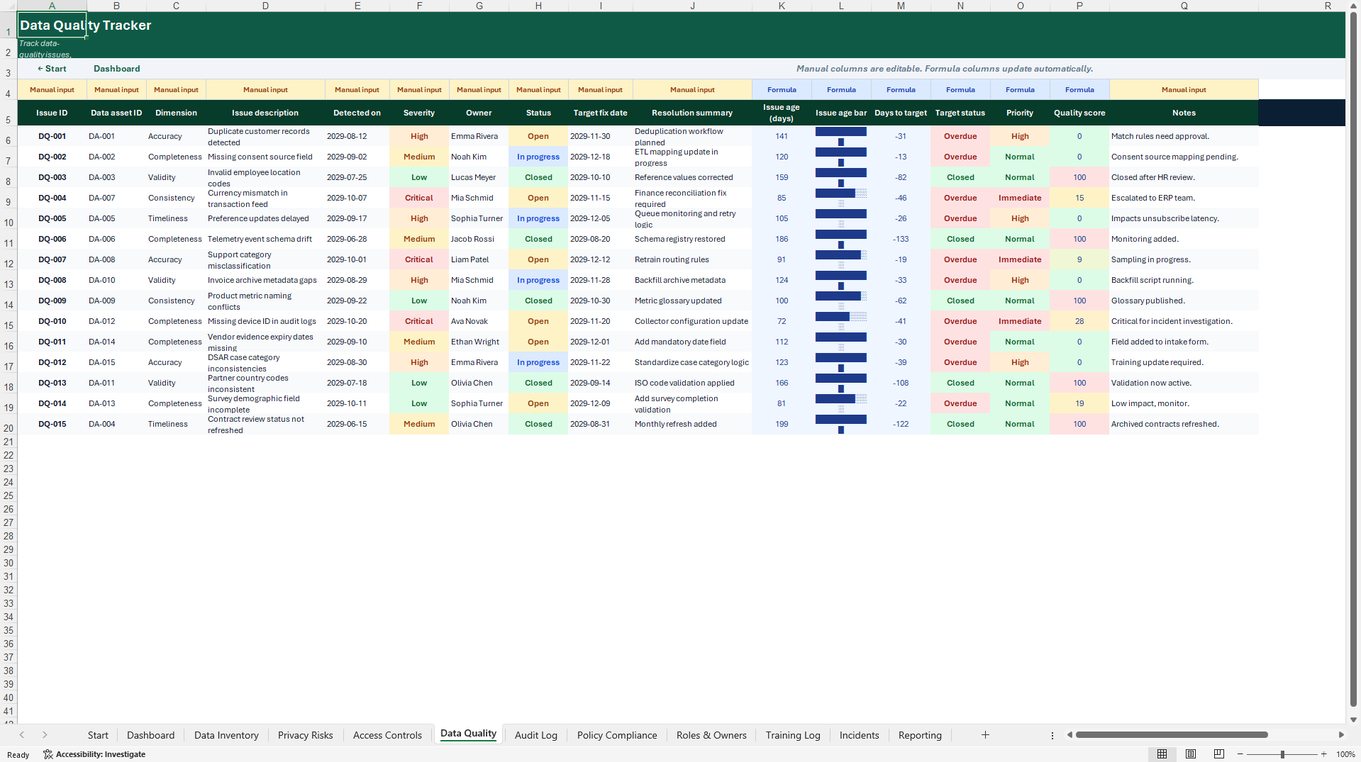The width and height of the screenshot is (1361, 762).
Task: Open the Start sheet tab
Action: click(x=98, y=735)
